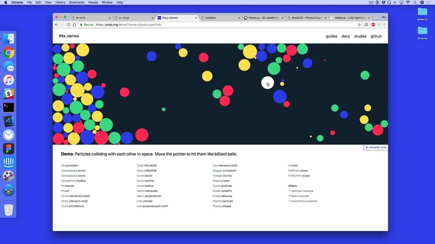The width and height of the screenshot is (435, 244).
Task: Click the browser back arrow
Action: (x=56, y=25)
